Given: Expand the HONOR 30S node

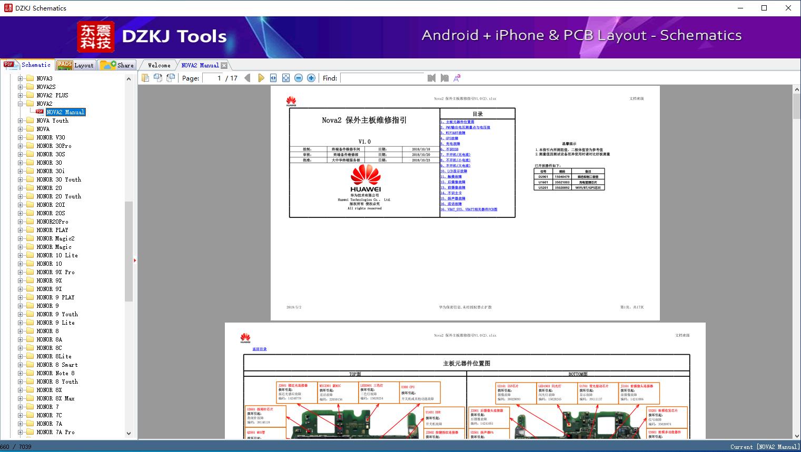Looking at the screenshot, I should tap(20, 154).
